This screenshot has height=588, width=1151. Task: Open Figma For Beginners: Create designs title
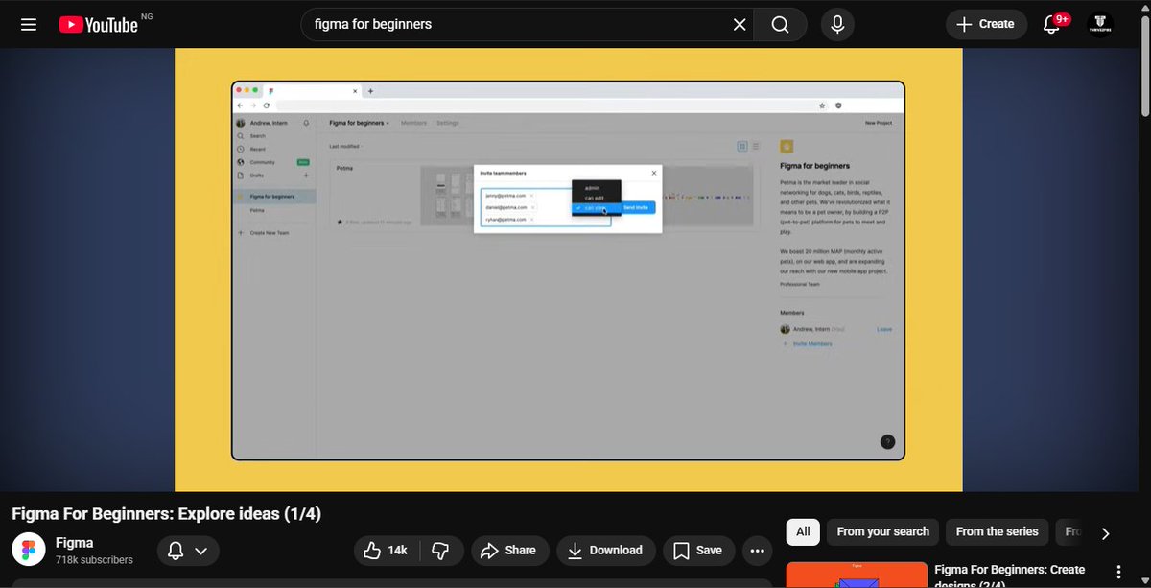click(1010, 576)
